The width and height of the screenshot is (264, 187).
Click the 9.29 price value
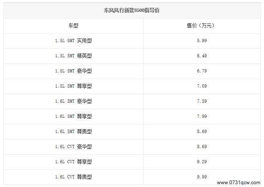[201, 162]
